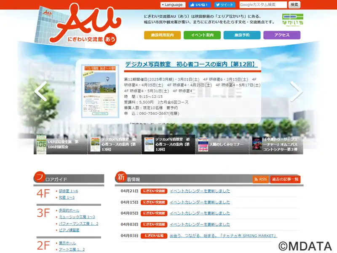Open 過去の記事一覧 archive button
This screenshot has height=253, width=337.
[285, 179]
